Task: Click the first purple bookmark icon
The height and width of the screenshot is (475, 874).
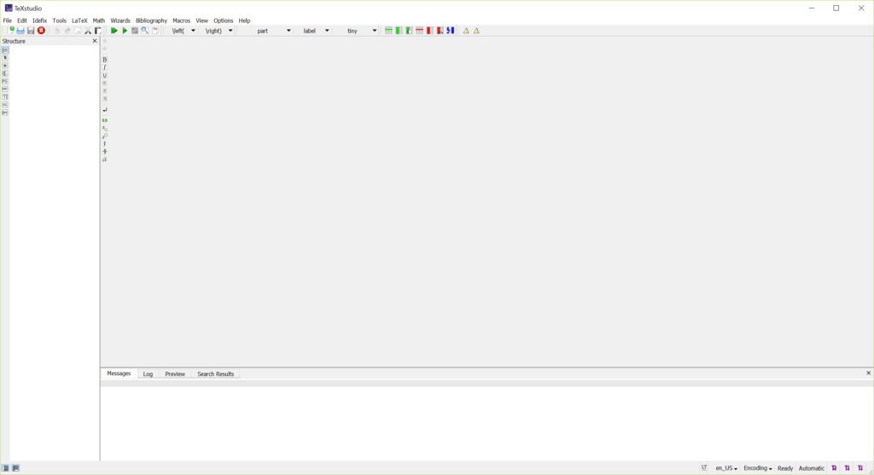Action: point(834,468)
